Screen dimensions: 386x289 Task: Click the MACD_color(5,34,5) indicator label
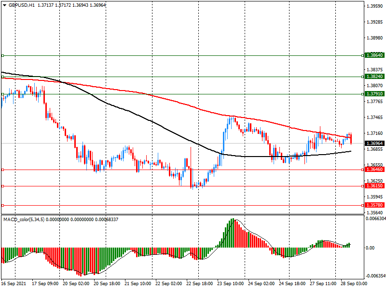[24, 220]
